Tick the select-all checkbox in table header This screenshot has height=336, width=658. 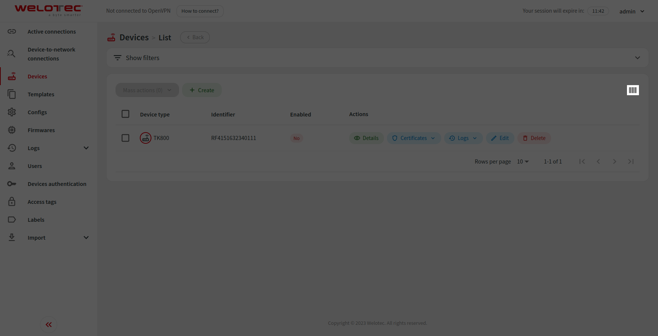click(126, 114)
